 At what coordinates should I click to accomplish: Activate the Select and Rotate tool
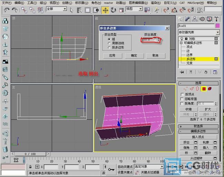point(113,10)
